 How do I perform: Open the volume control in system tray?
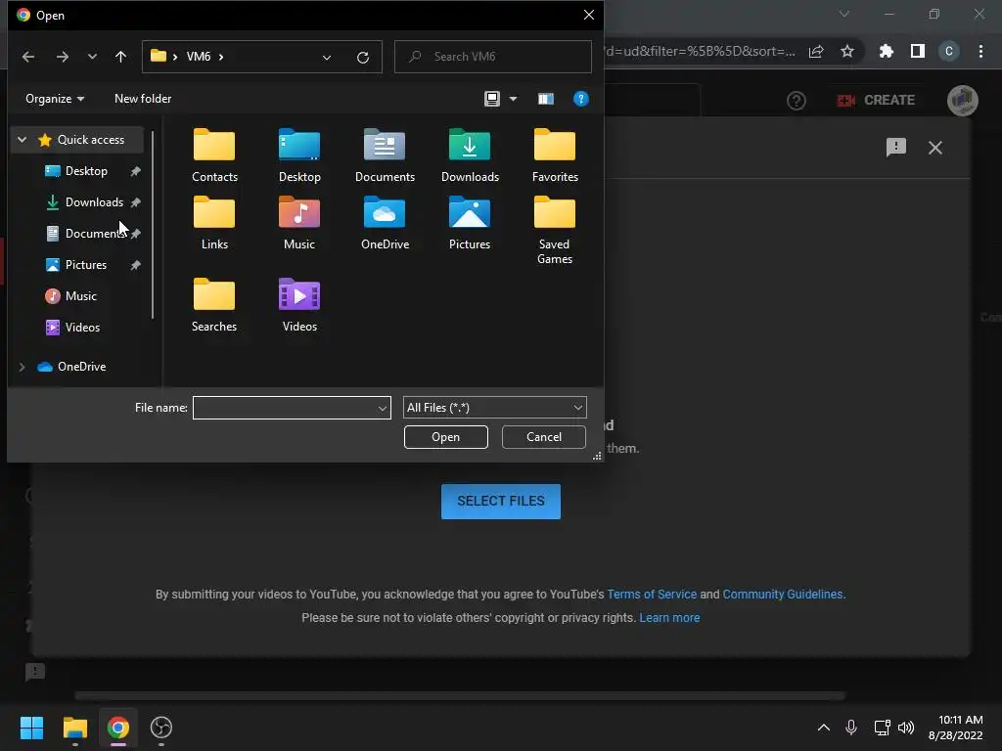tap(905, 728)
